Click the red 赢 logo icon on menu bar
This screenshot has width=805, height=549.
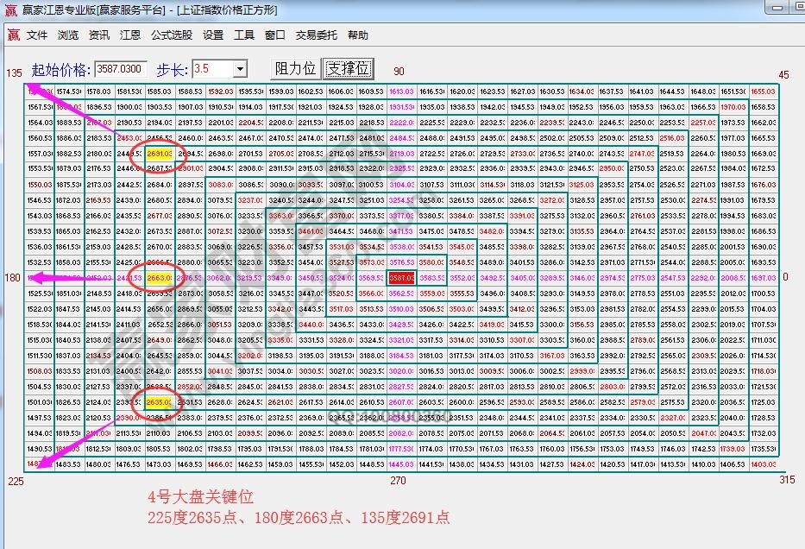[12, 35]
